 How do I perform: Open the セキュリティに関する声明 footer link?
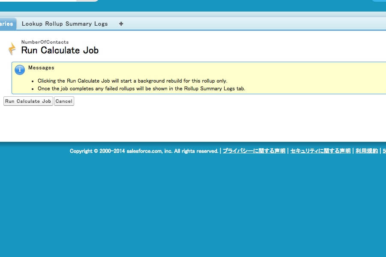click(320, 151)
